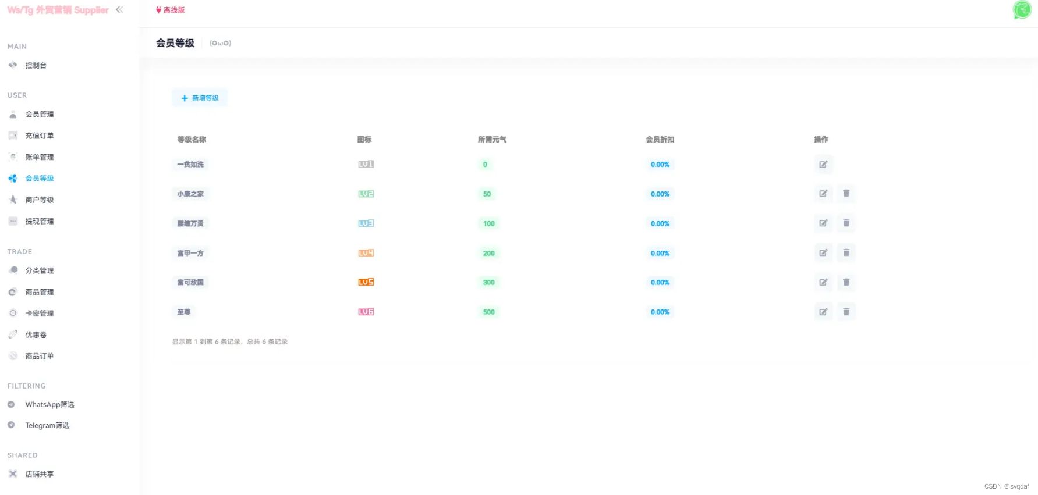Click the 所需元气 column header

pyautogui.click(x=492, y=140)
